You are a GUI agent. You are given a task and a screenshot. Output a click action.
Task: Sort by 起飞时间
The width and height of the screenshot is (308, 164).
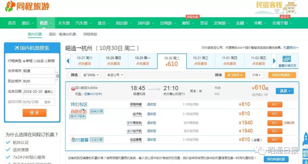click(235, 75)
